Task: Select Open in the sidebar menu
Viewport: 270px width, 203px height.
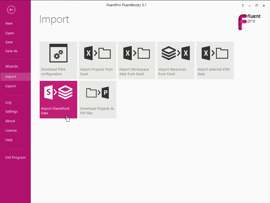Action: tap(10, 33)
